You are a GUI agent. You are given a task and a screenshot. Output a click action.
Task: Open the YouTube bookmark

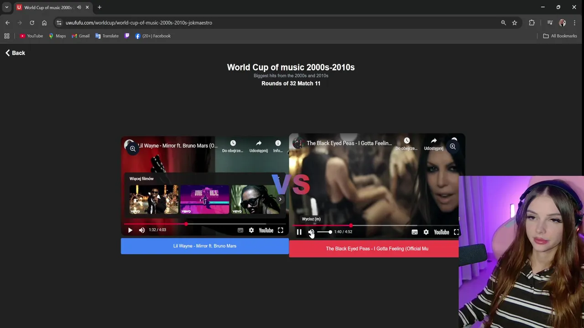31,36
